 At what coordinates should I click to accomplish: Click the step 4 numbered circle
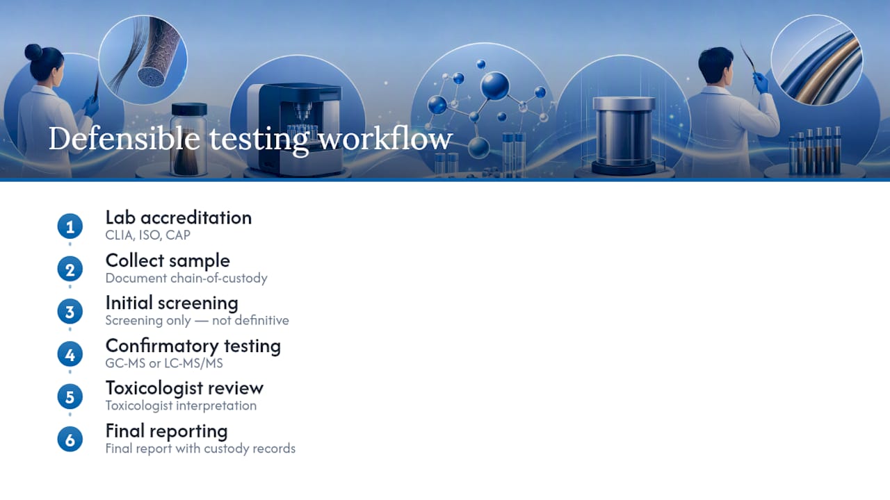[70, 355]
